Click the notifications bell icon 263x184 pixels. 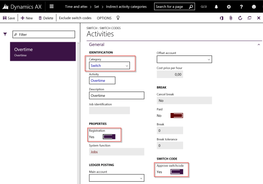216,6
